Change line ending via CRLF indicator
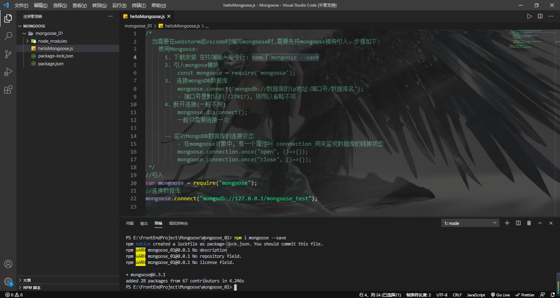Image resolution: width=560 pixels, height=298 pixels. [457, 295]
